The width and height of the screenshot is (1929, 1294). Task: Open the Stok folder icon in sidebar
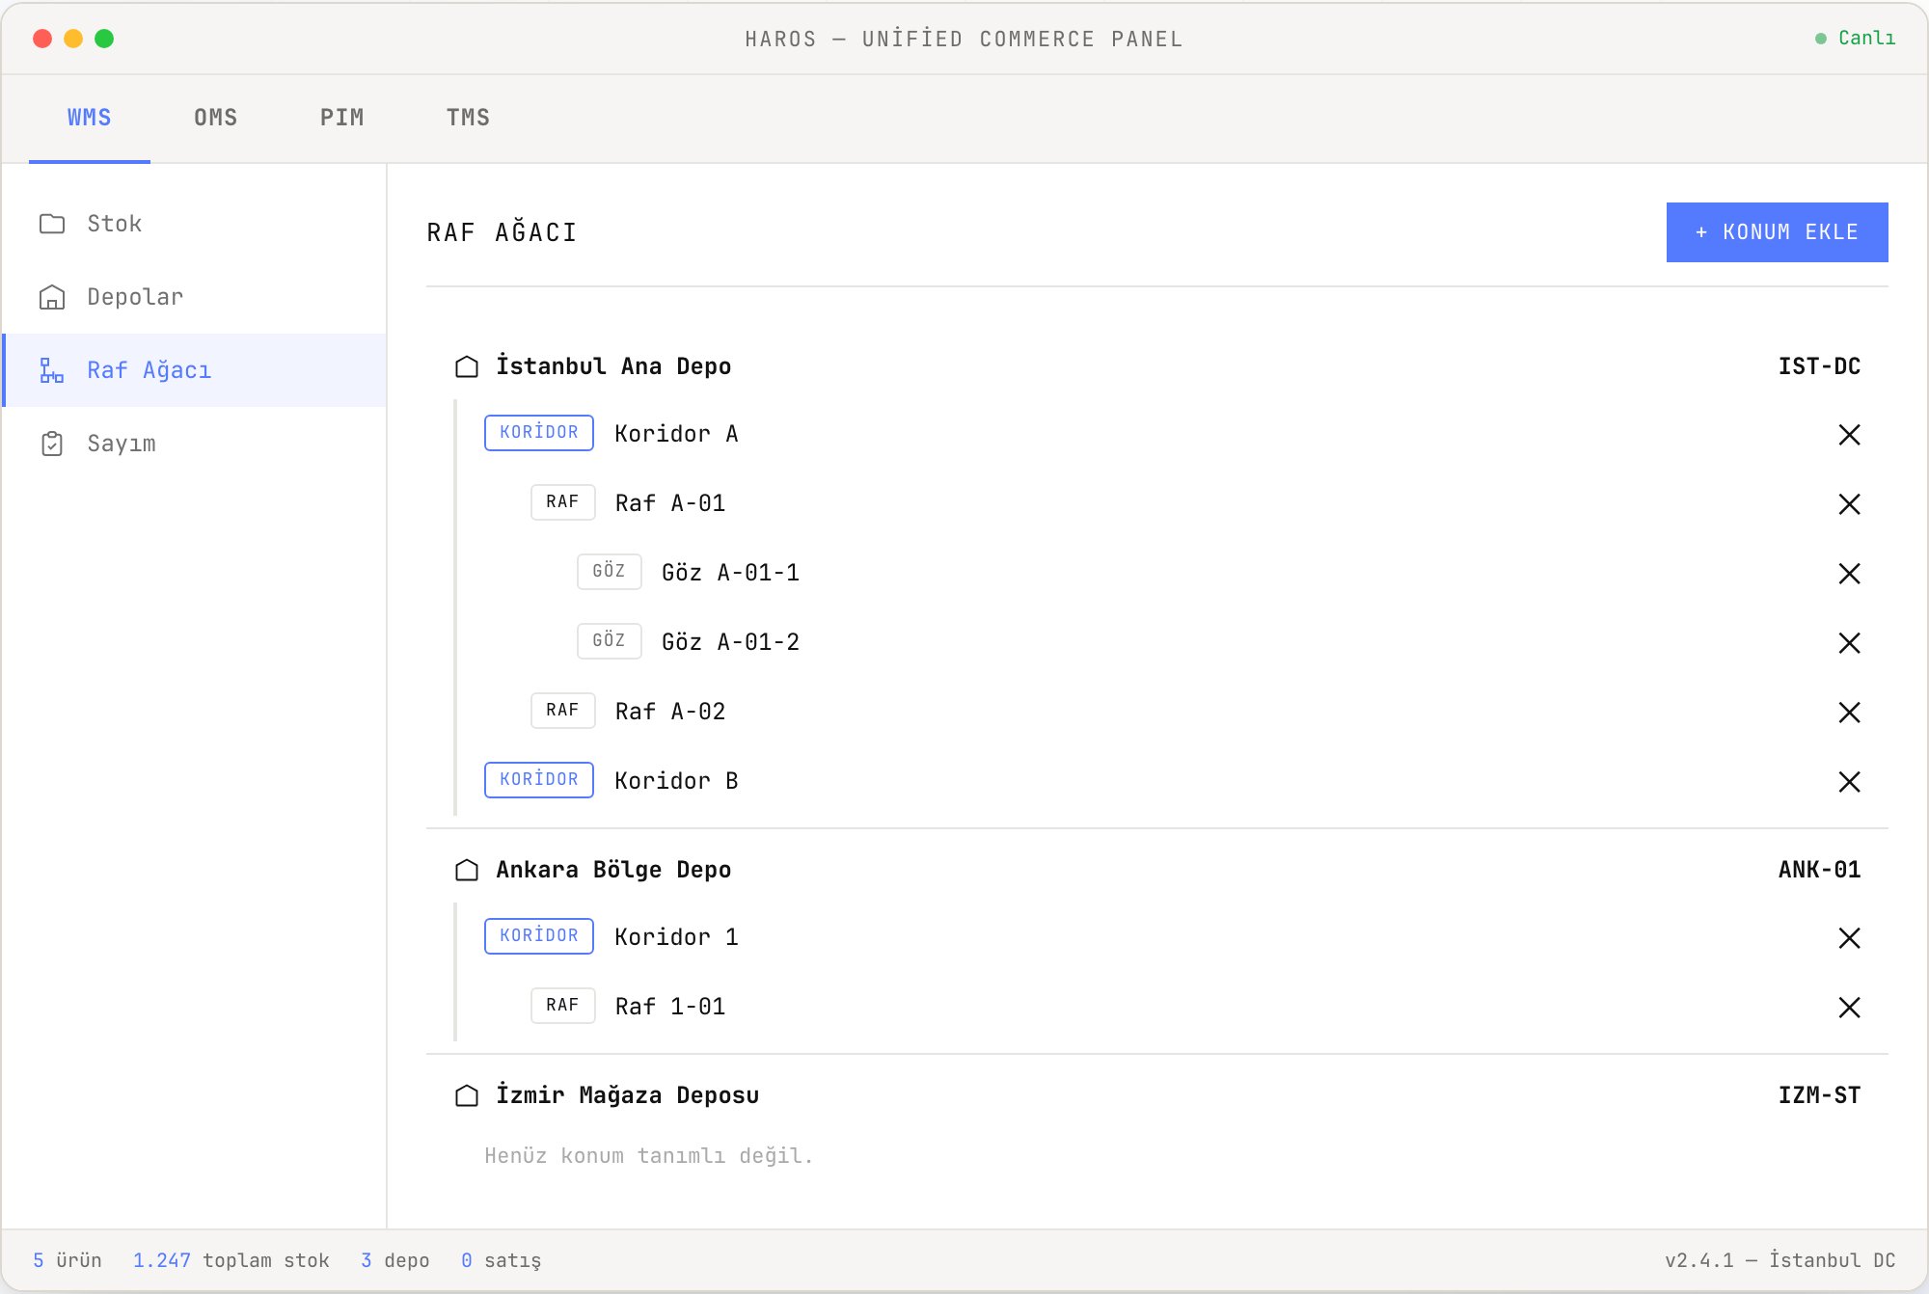coord(52,224)
